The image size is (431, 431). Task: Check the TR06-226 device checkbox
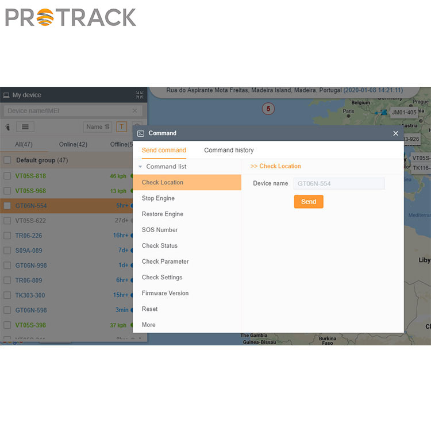pyautogui.click(x=7, y=236)
